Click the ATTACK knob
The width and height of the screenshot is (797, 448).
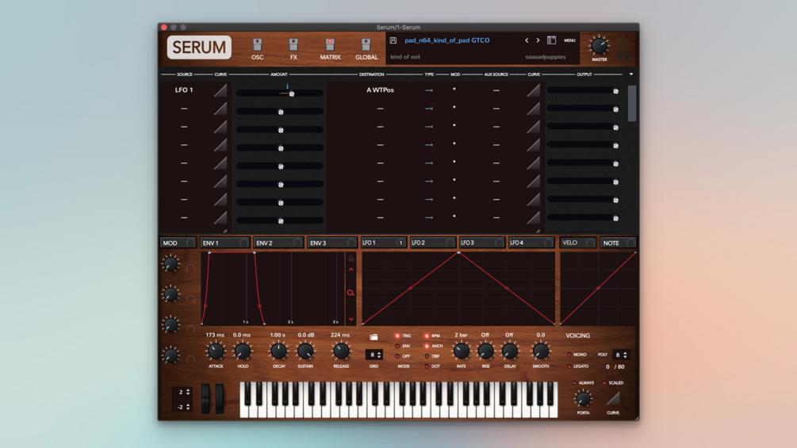pyautogui.click(x=216, y=351)
